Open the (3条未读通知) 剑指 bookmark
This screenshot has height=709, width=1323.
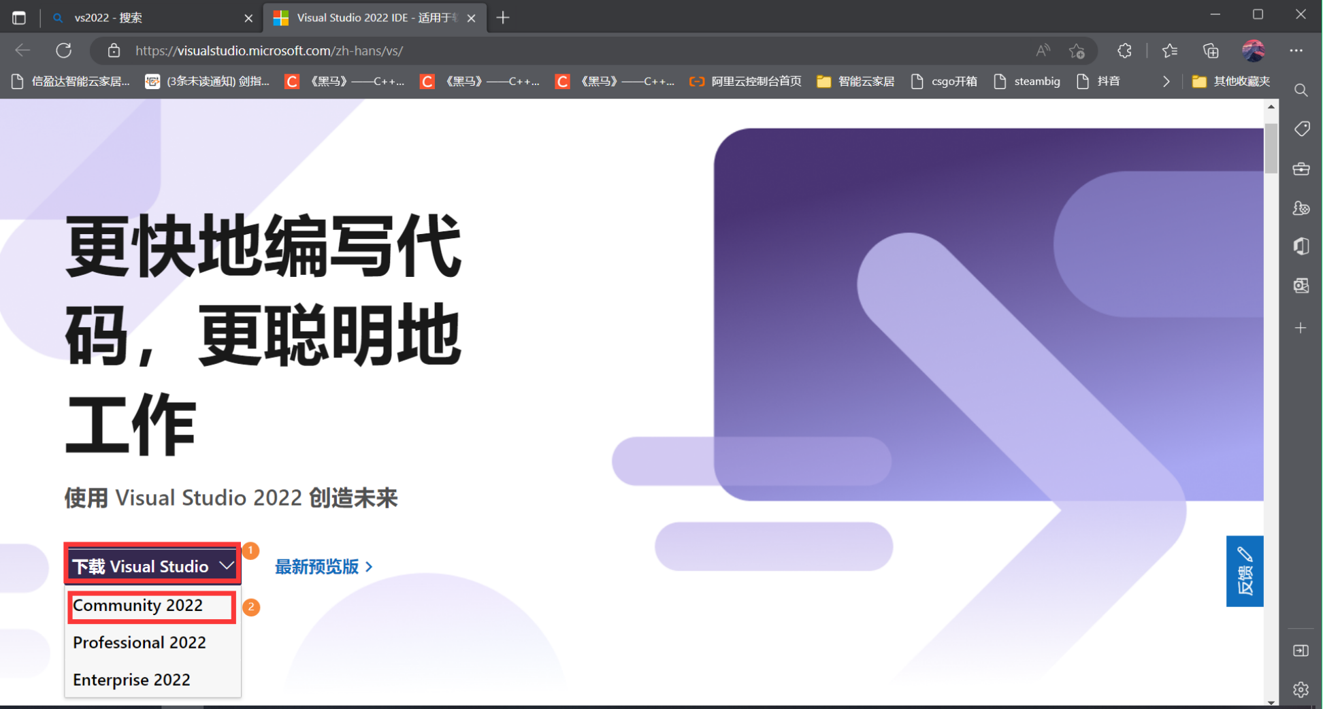[x=208, y=82]
